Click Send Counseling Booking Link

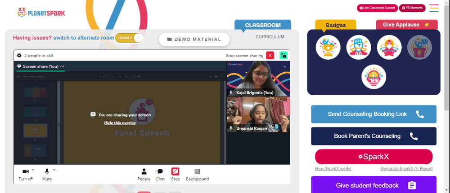373,114
